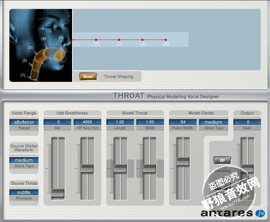The image size is (270, 222).
Task: Click the Pulse Width value 64
Action: click(183, 122)
